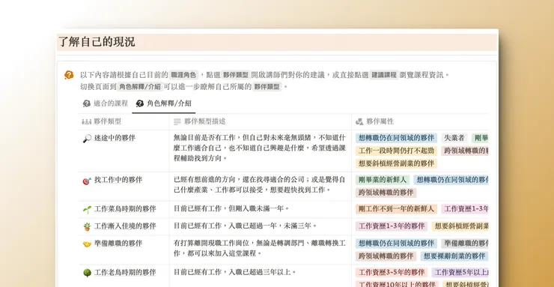Viewport: 554px width, 287px height.
Task: Click the gray 準備離職的夥 tag in 夥伴屬性 column
Action: tap(465, 244)
